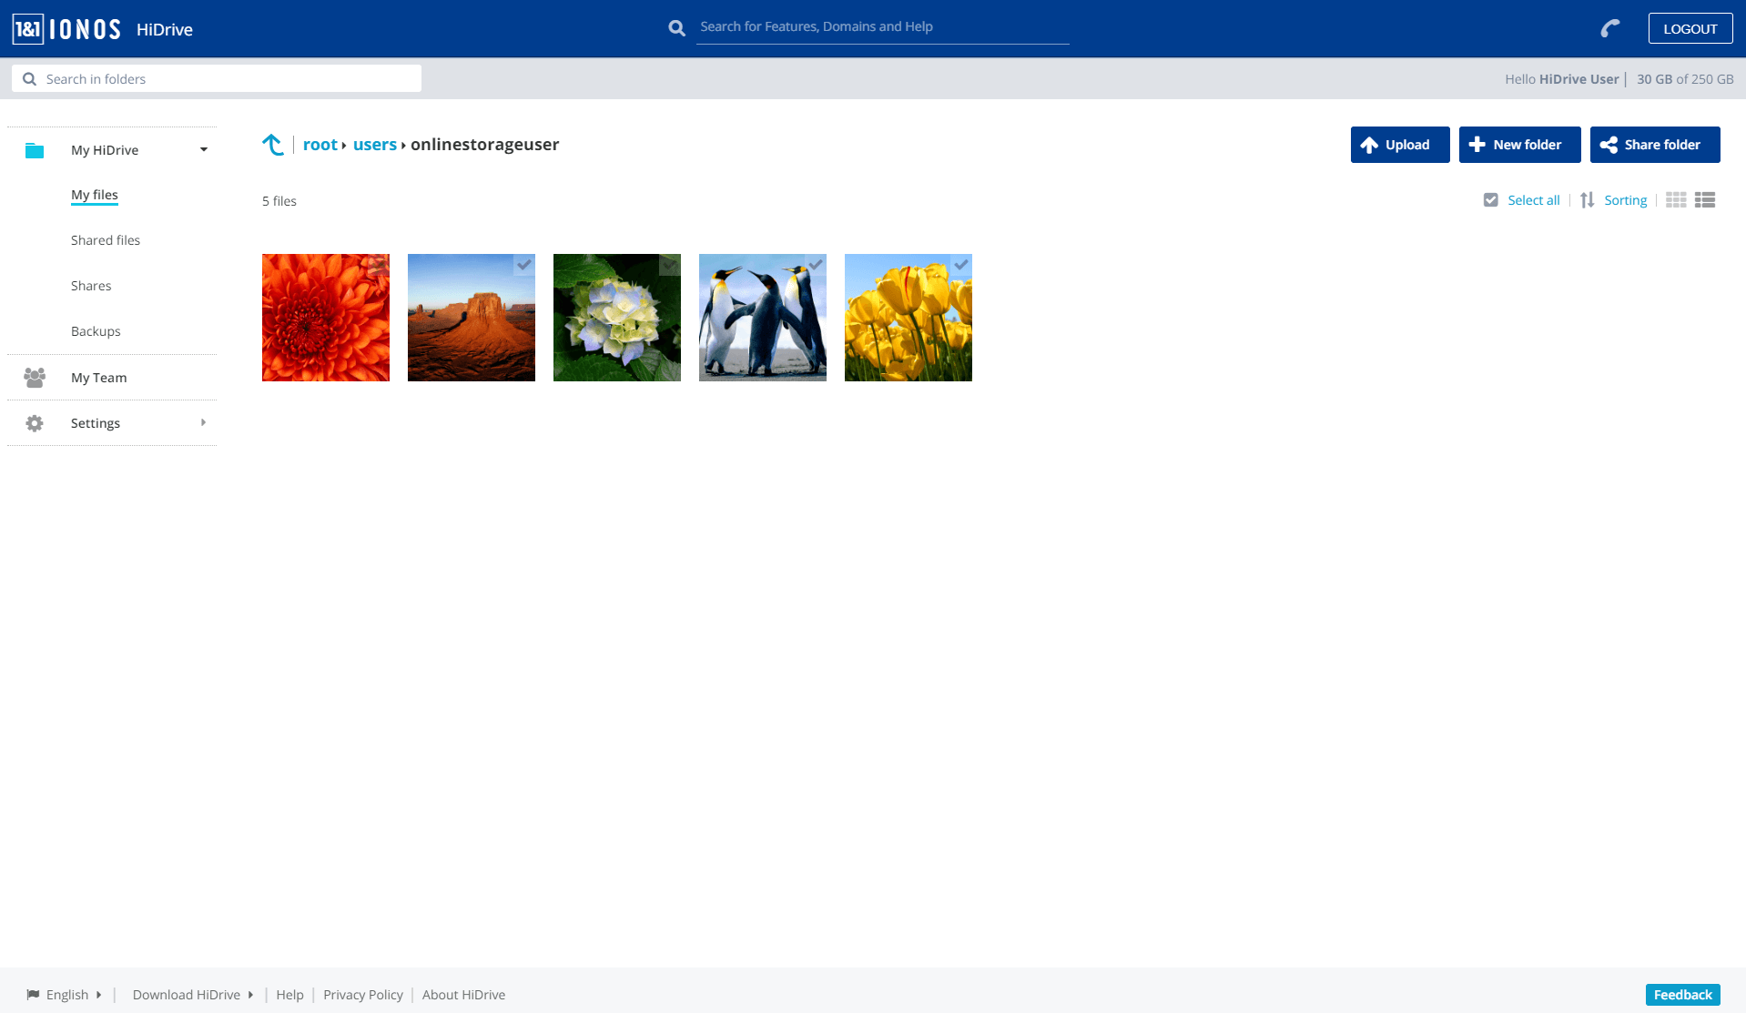
Task: Click the Search in folders field
Action: (217, 79)
